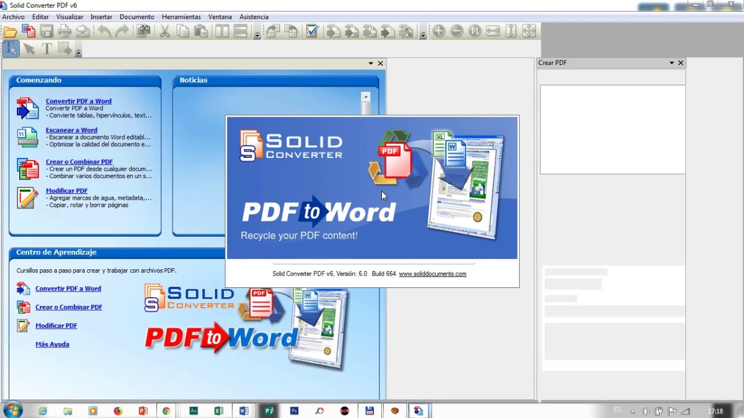Select the Text T tool

pos(47,49)
